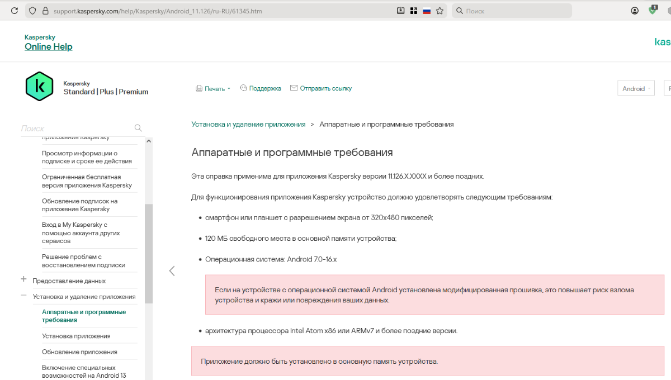
Task: Open Обновление приложения topic
Action: [x=79, y=352]
